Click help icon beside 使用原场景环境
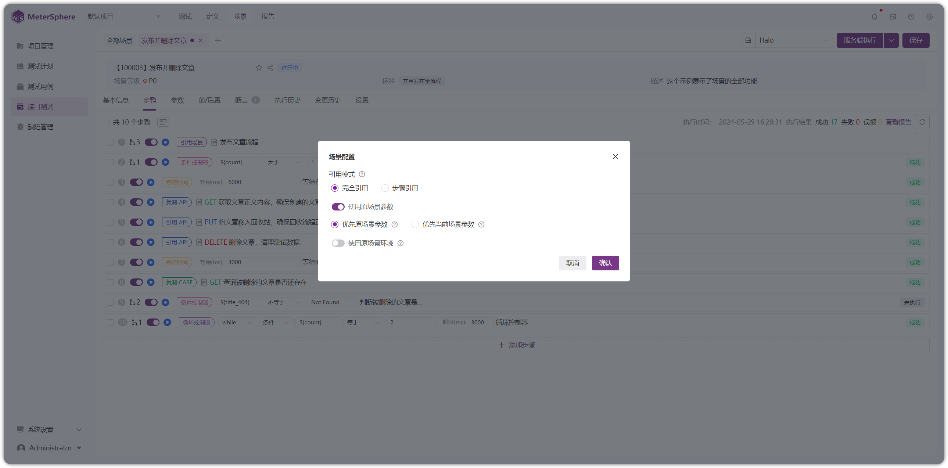Image resolution: width=948 pixels, height=468 pixels. coord(401,243)
